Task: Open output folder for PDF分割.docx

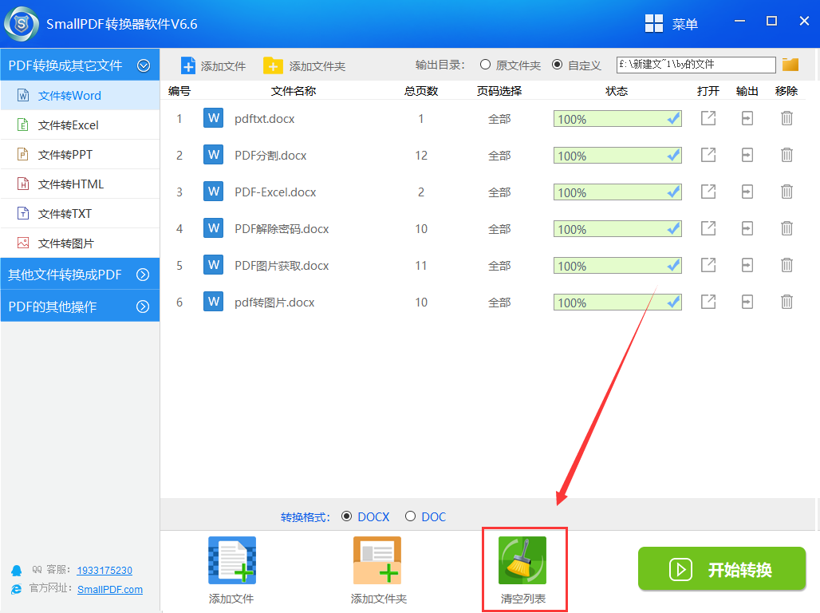Action: [x=747, y=156]
